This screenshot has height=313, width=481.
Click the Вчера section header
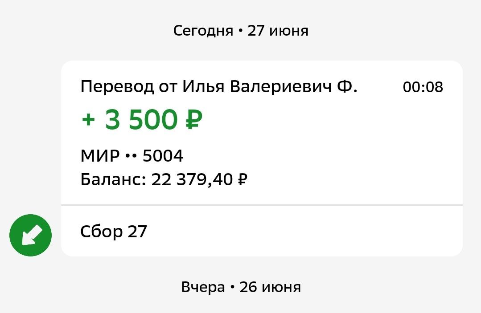point(203,287)
